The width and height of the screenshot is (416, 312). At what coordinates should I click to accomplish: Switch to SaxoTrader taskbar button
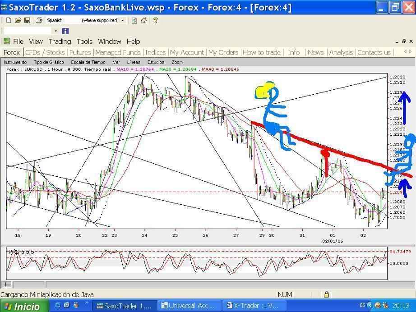click(125, 306)
